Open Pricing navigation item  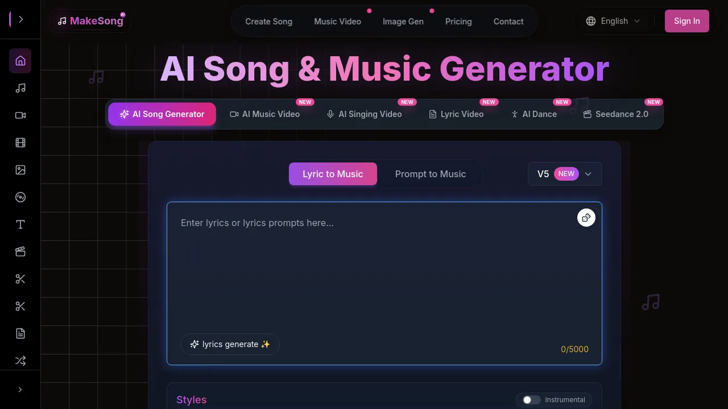458,22
